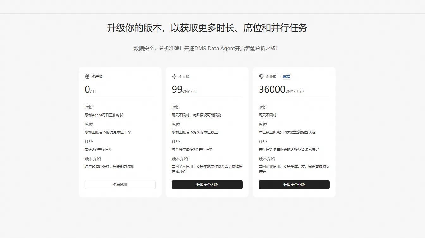Click the sparkle icon beside 个人版
Screen dimensions: 425x238
point(174,77)
